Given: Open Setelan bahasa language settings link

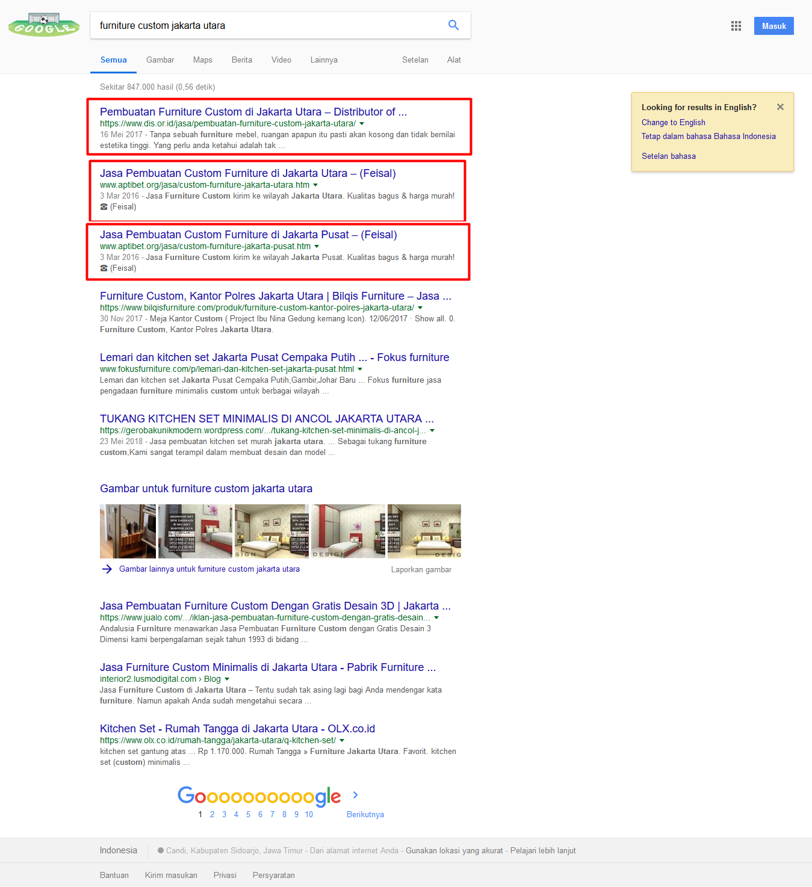Looking at the screenshot, I should tap(669, 156).
